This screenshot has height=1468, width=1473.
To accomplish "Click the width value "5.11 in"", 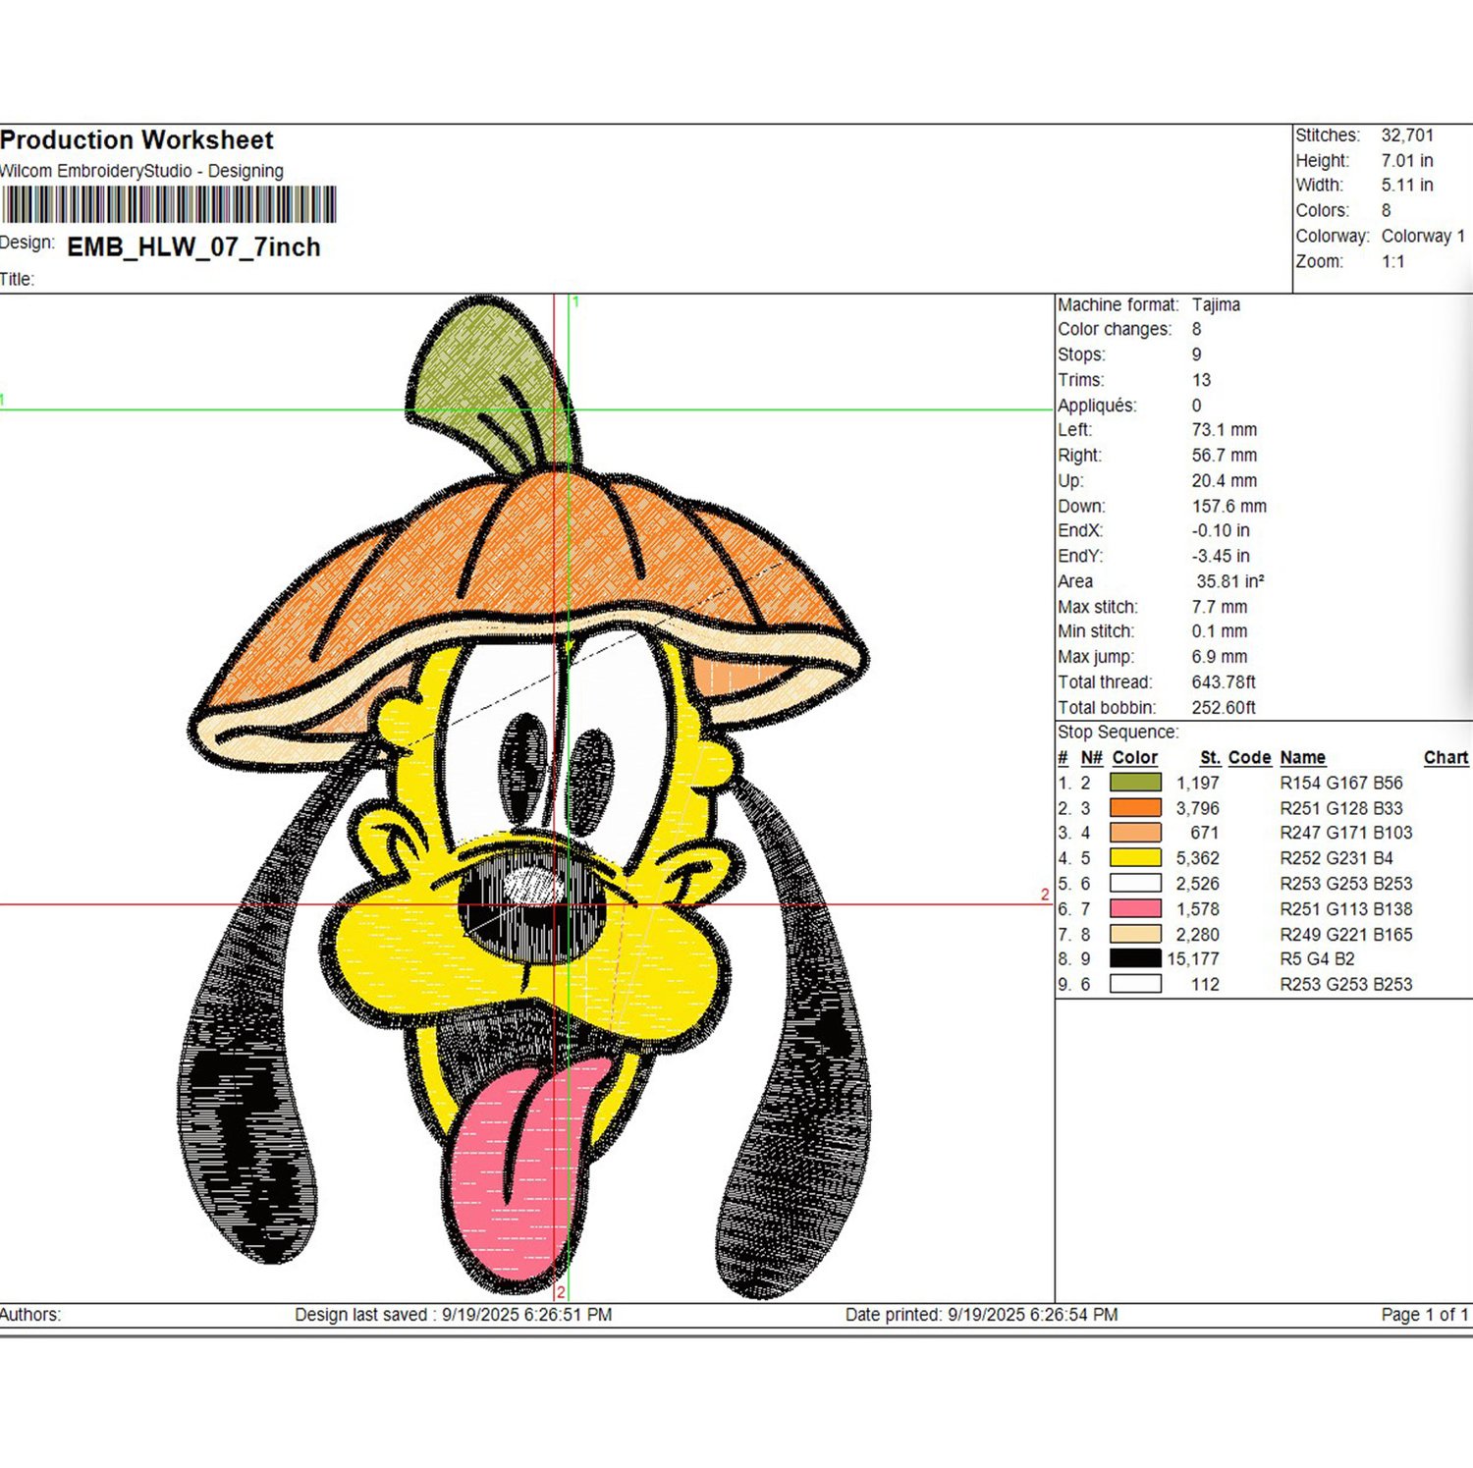I will [x=1407, y=186].
